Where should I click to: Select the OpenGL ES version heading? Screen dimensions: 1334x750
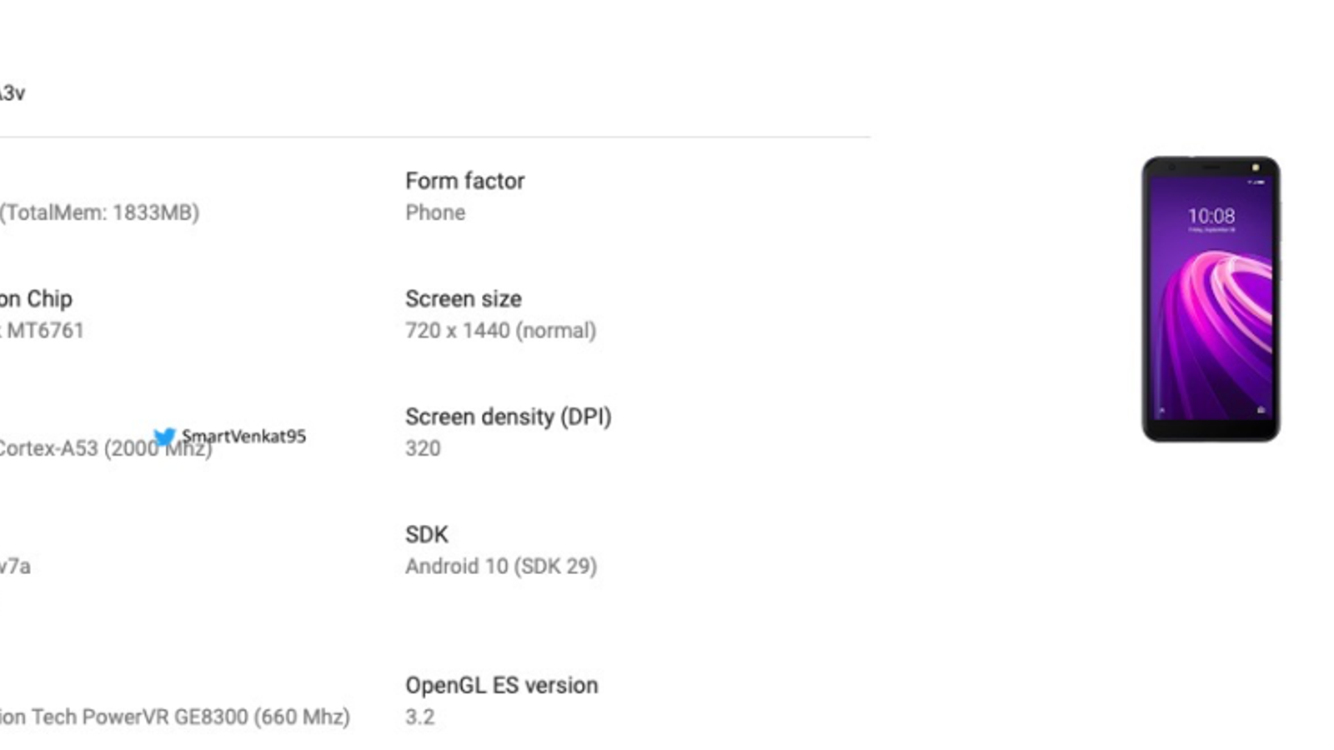[x=501, y=685]
